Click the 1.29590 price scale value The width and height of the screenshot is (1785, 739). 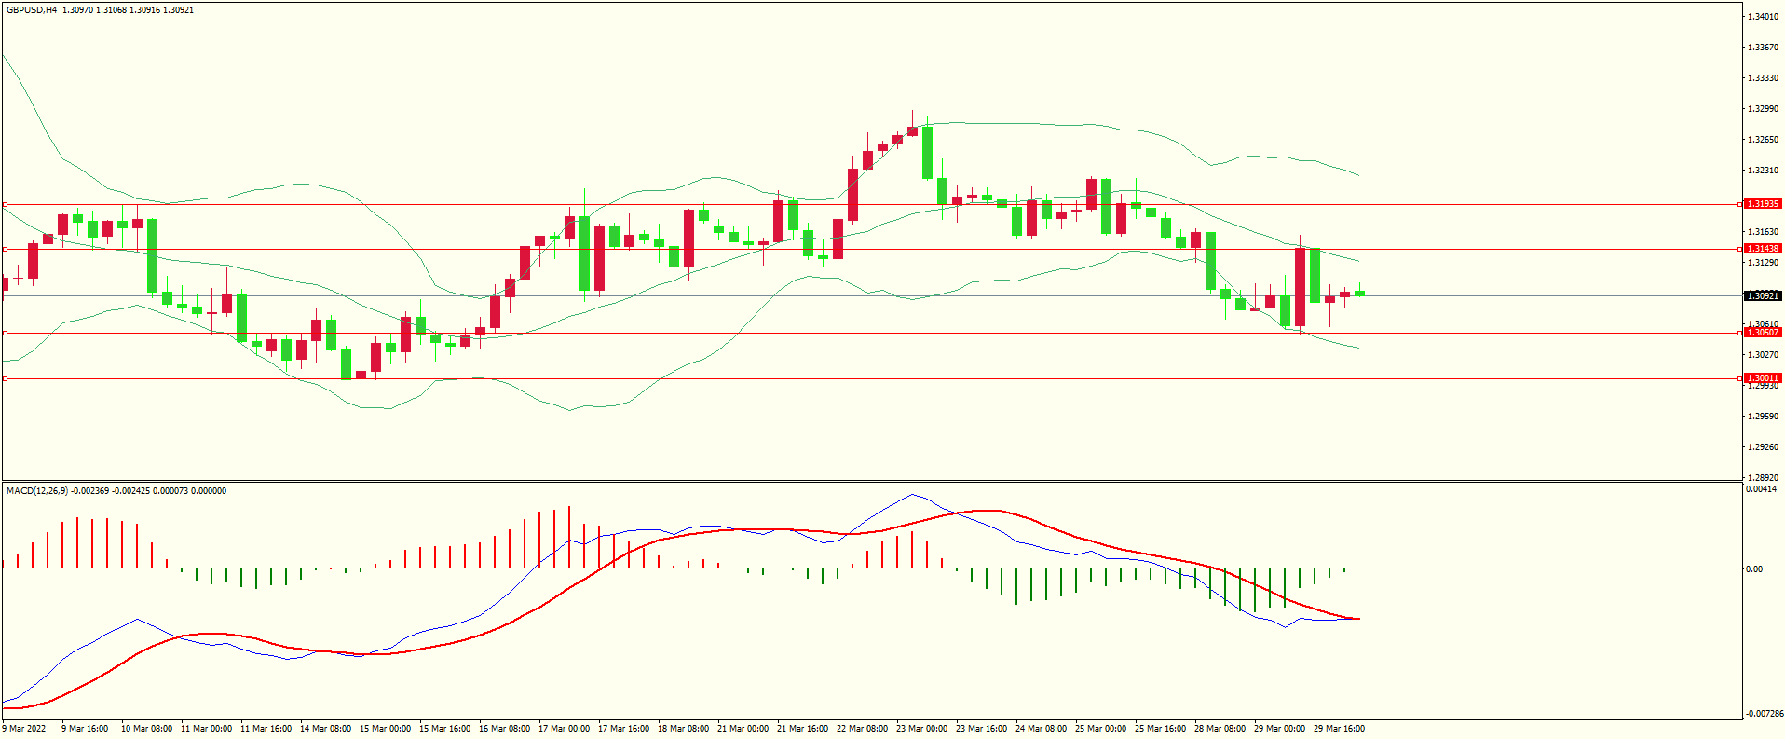(1763, 417)
